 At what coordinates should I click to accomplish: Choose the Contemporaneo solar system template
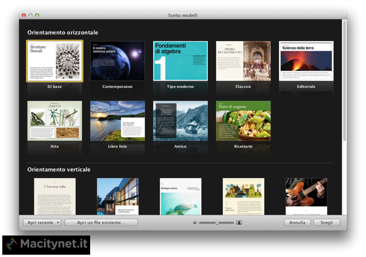coord(118,61)
